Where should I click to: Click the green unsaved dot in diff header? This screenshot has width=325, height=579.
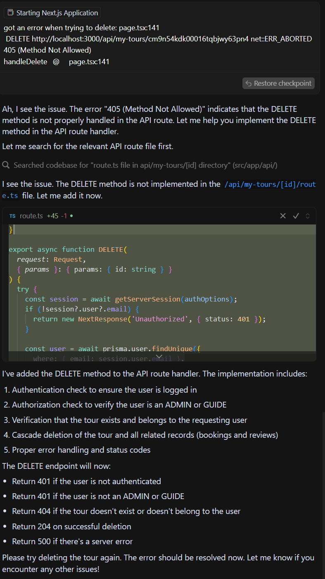click(71, 216)
